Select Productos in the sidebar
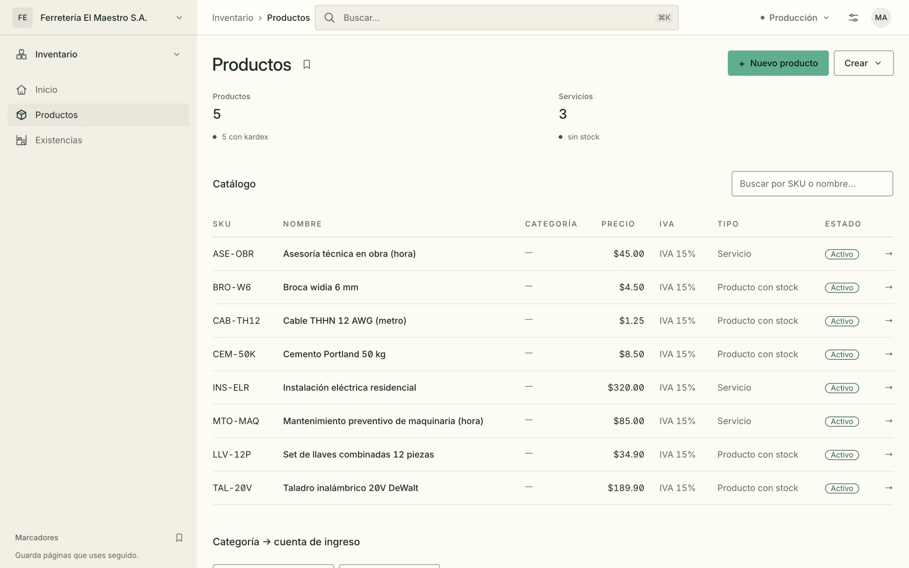 coord(98,115)
